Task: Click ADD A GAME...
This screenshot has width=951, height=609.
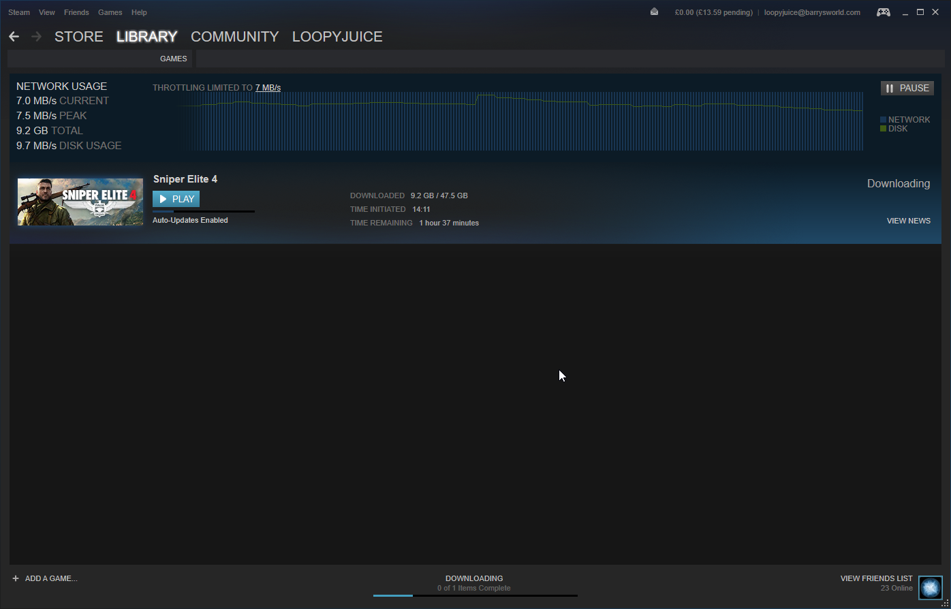Action: coord(51,578)
